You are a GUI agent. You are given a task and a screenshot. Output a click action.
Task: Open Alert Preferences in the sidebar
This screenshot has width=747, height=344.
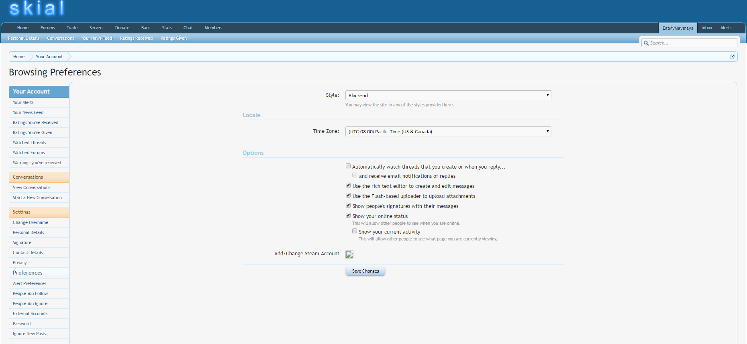click(39, 283)
